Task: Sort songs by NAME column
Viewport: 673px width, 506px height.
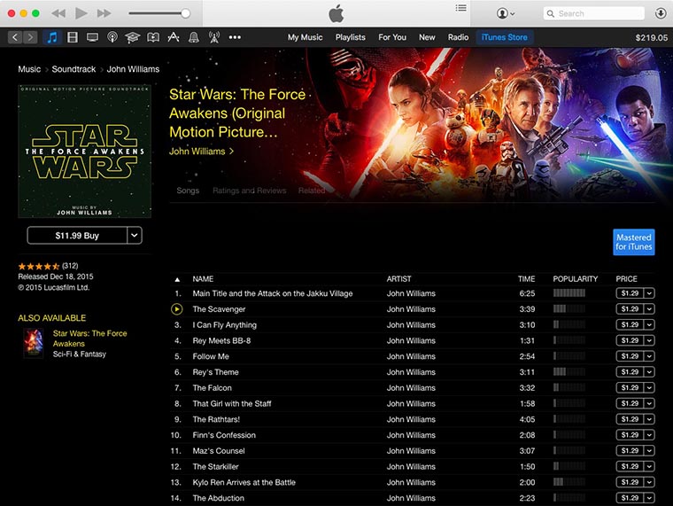Action: 203,279
